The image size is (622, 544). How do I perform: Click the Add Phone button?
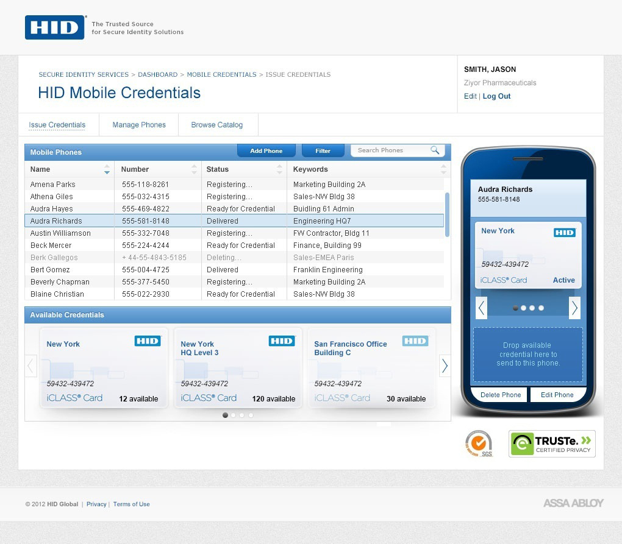[x=266, y=150]
